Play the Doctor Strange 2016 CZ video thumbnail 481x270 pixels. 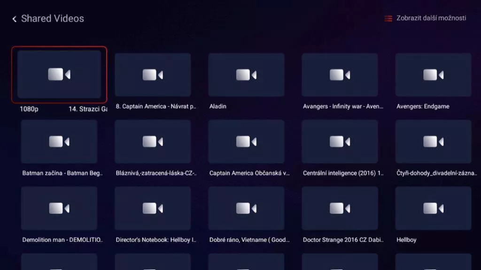click(340, 208)
